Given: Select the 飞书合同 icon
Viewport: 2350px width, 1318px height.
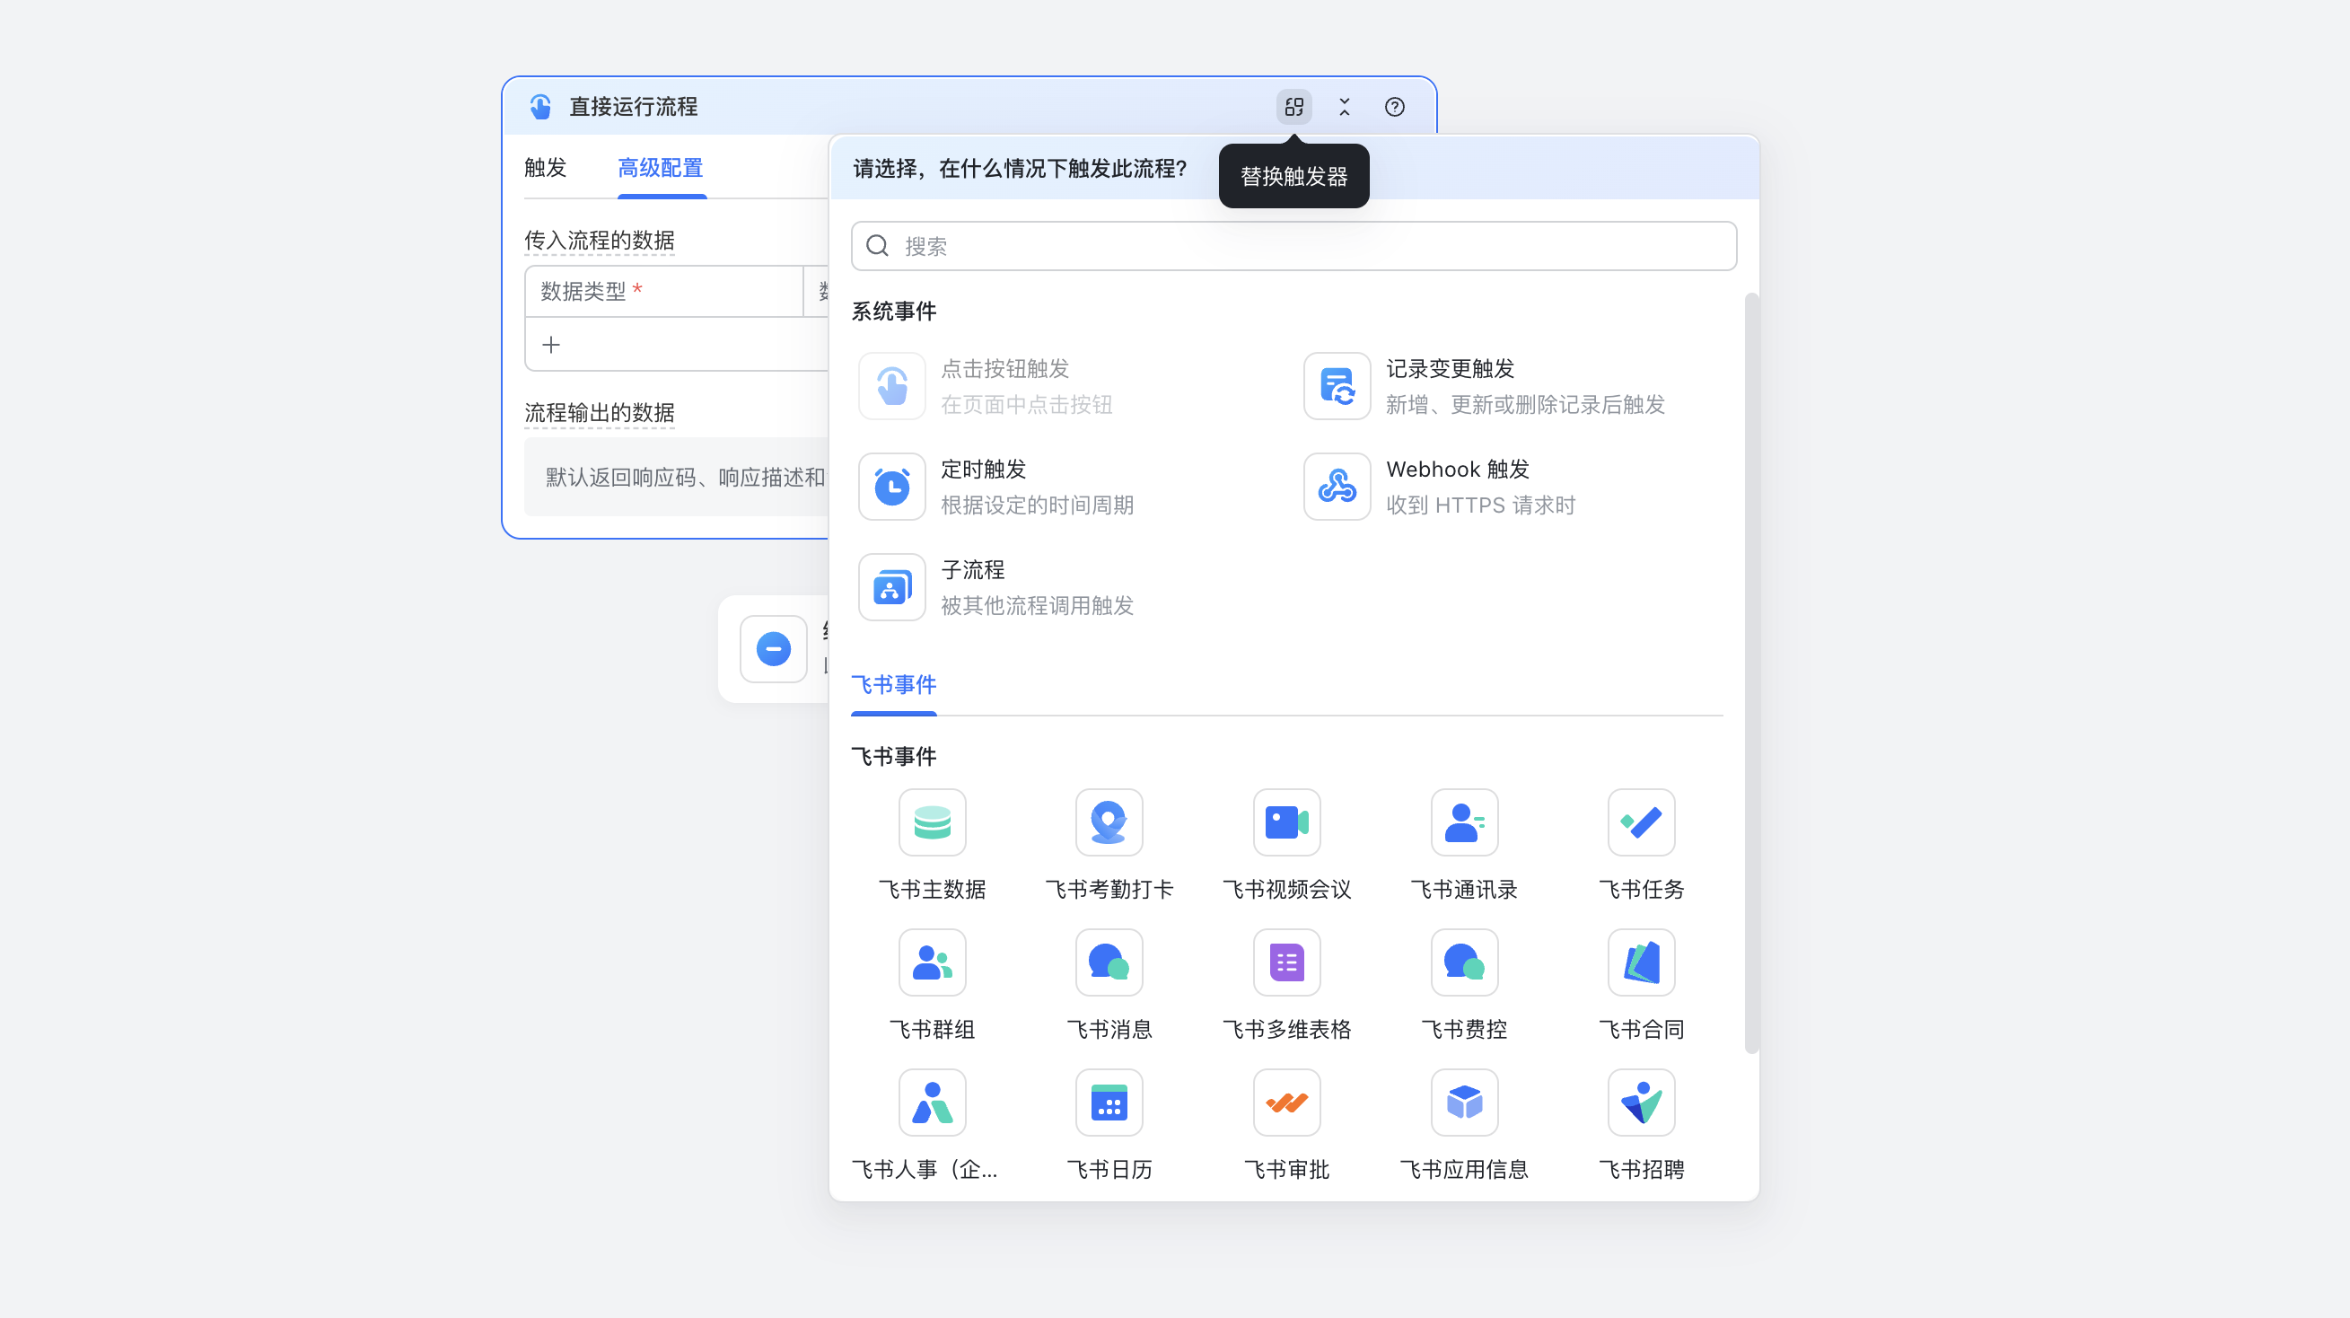Looking at the screenshot, I should (1641, 962).
